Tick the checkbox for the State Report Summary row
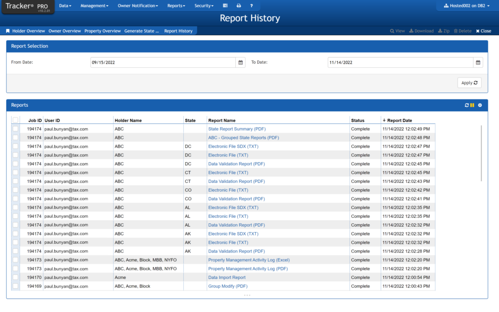Image resolution: width=499 pixels, height=312 pixels. [x=15, y=129]
